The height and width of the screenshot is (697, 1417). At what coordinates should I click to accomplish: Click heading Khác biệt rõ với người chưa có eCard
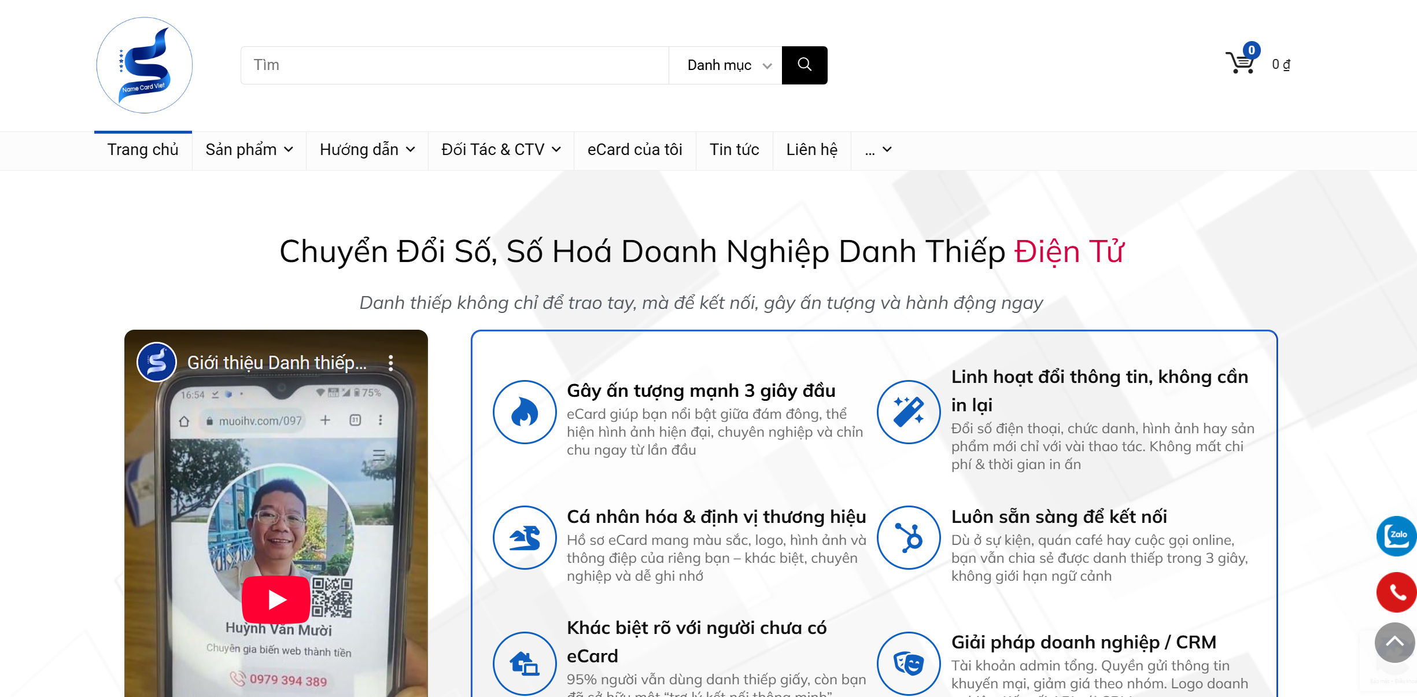[x=697, y=641]
